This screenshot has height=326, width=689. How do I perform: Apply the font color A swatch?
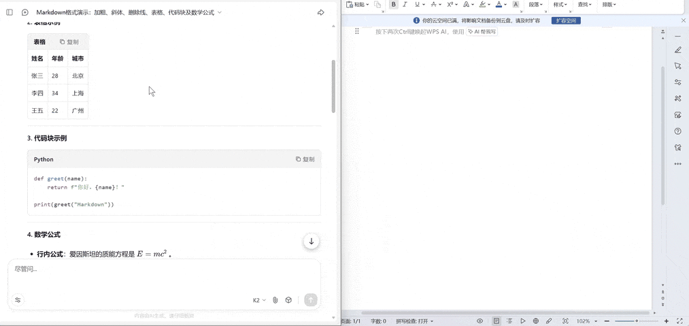499,4
